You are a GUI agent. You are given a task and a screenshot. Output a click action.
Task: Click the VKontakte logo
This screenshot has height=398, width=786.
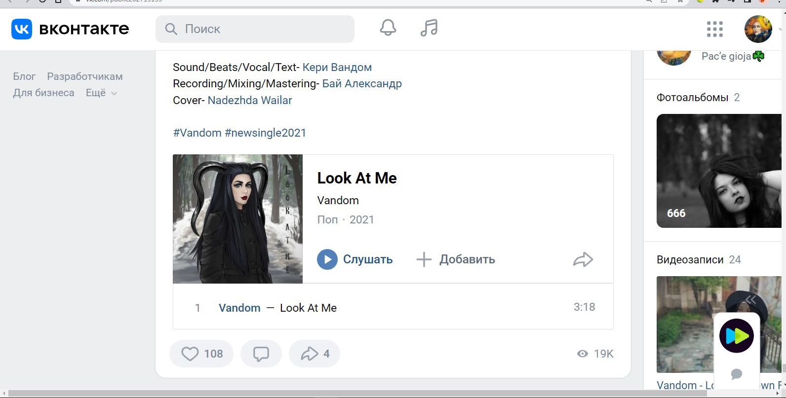coord(70,29)
